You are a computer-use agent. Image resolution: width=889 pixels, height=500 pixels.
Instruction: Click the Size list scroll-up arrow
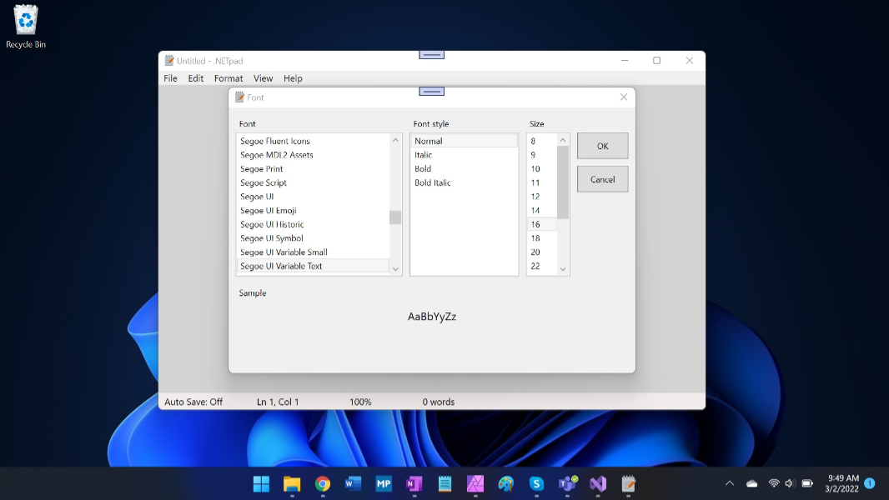(x=563, y=141)
